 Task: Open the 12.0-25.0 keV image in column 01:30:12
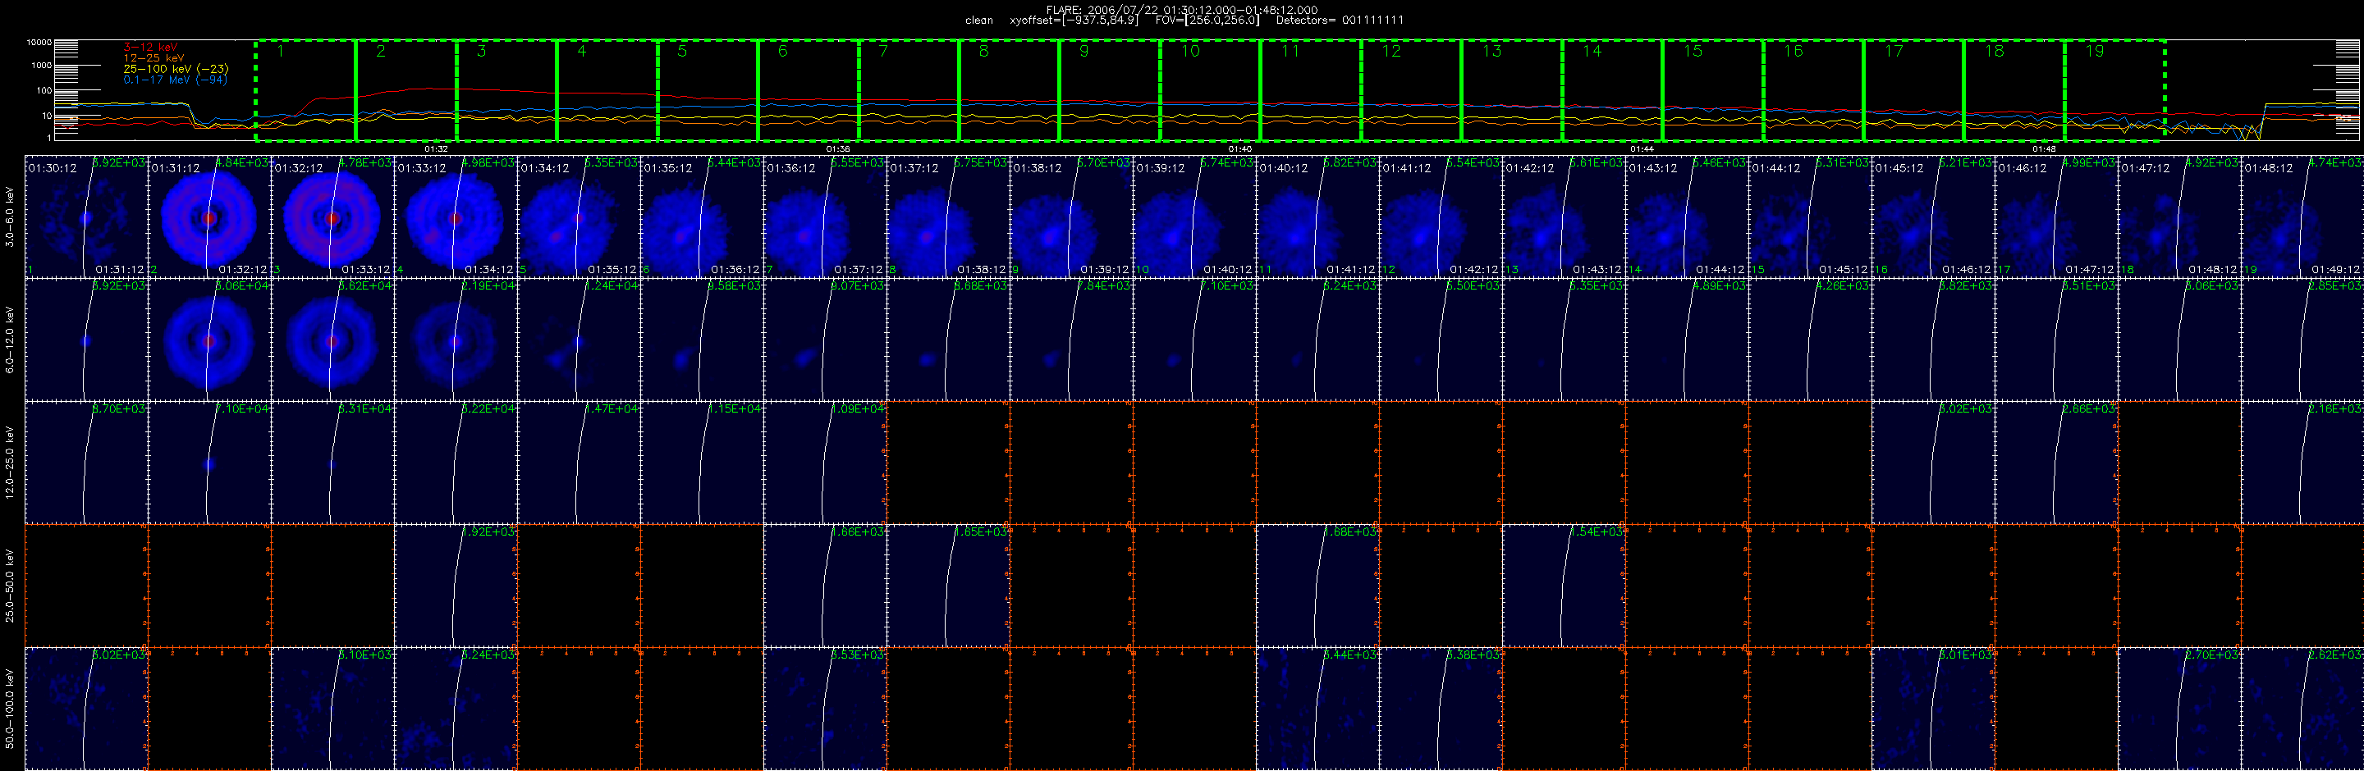86,463
